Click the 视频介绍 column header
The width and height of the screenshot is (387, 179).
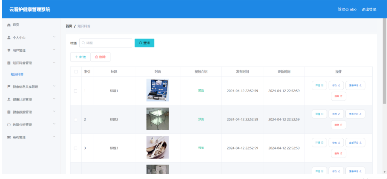(201, 72)
